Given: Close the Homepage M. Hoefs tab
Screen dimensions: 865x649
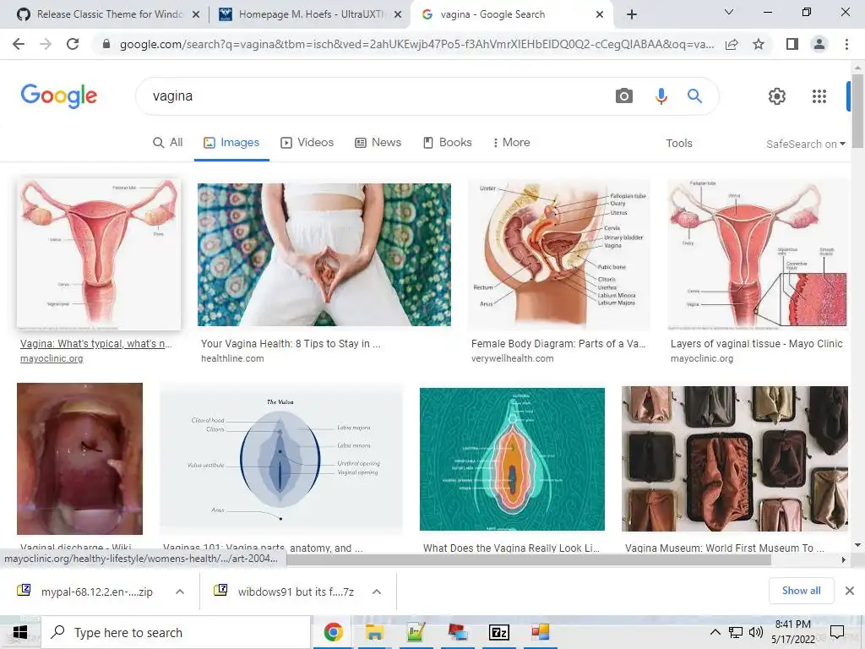Looking at the screenshot, I should pos(398,14).
